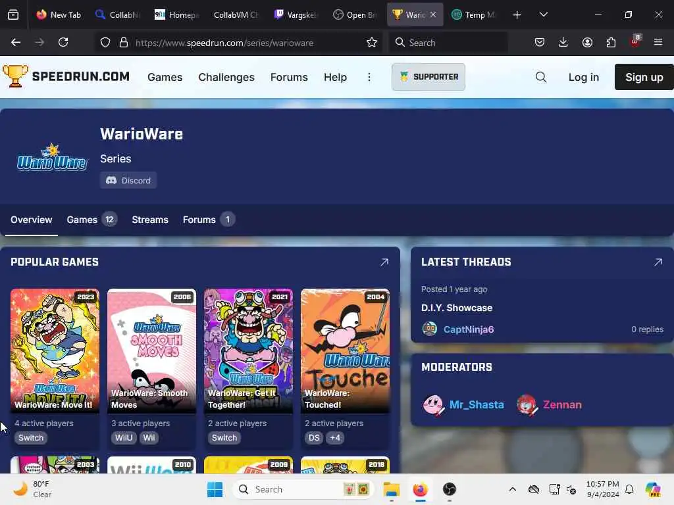
Task: Select the Streams series tab
Action: [x=150, y=220]
